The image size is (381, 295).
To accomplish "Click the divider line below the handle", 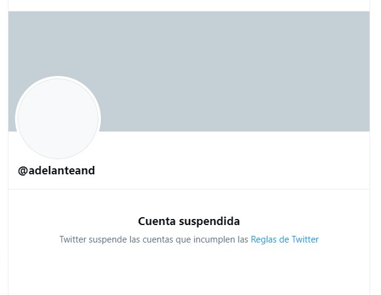I will (189, 189).
